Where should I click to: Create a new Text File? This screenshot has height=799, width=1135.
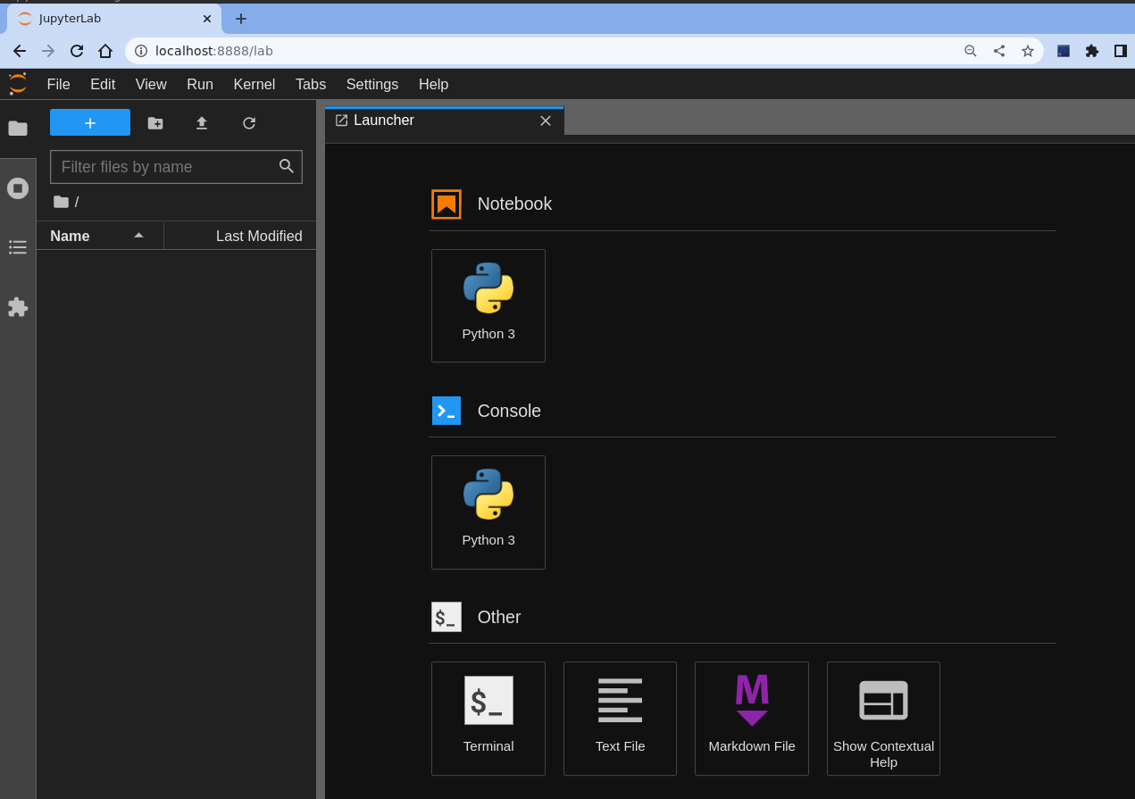click(x=620, y=718)
